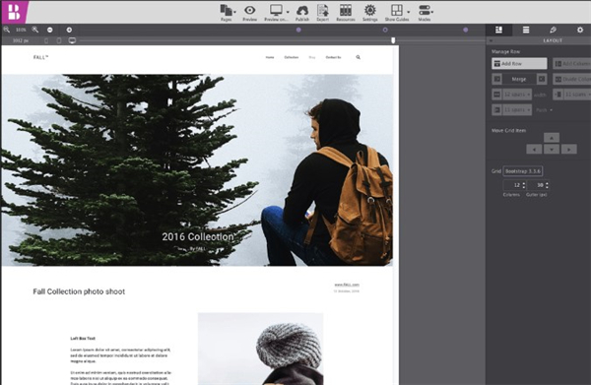Select the Left Box Text heading
The height and width of the screenshot is (385, 591).
pyautogui.click(x=83, y=339)
